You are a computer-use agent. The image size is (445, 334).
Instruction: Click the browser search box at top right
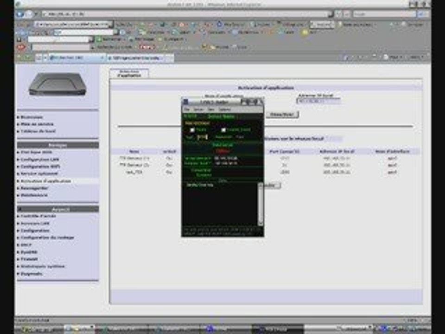(x=385, y=14)
